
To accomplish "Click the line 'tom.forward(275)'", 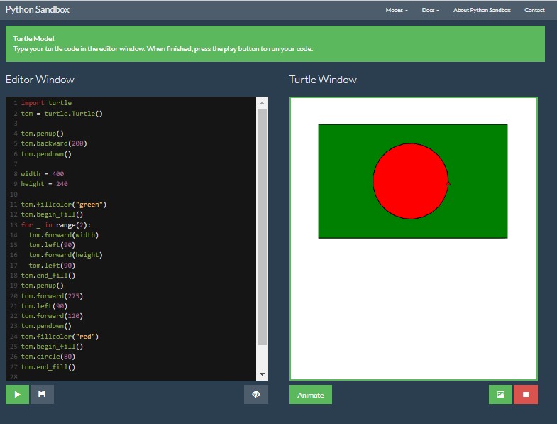I will click(52, 296).
